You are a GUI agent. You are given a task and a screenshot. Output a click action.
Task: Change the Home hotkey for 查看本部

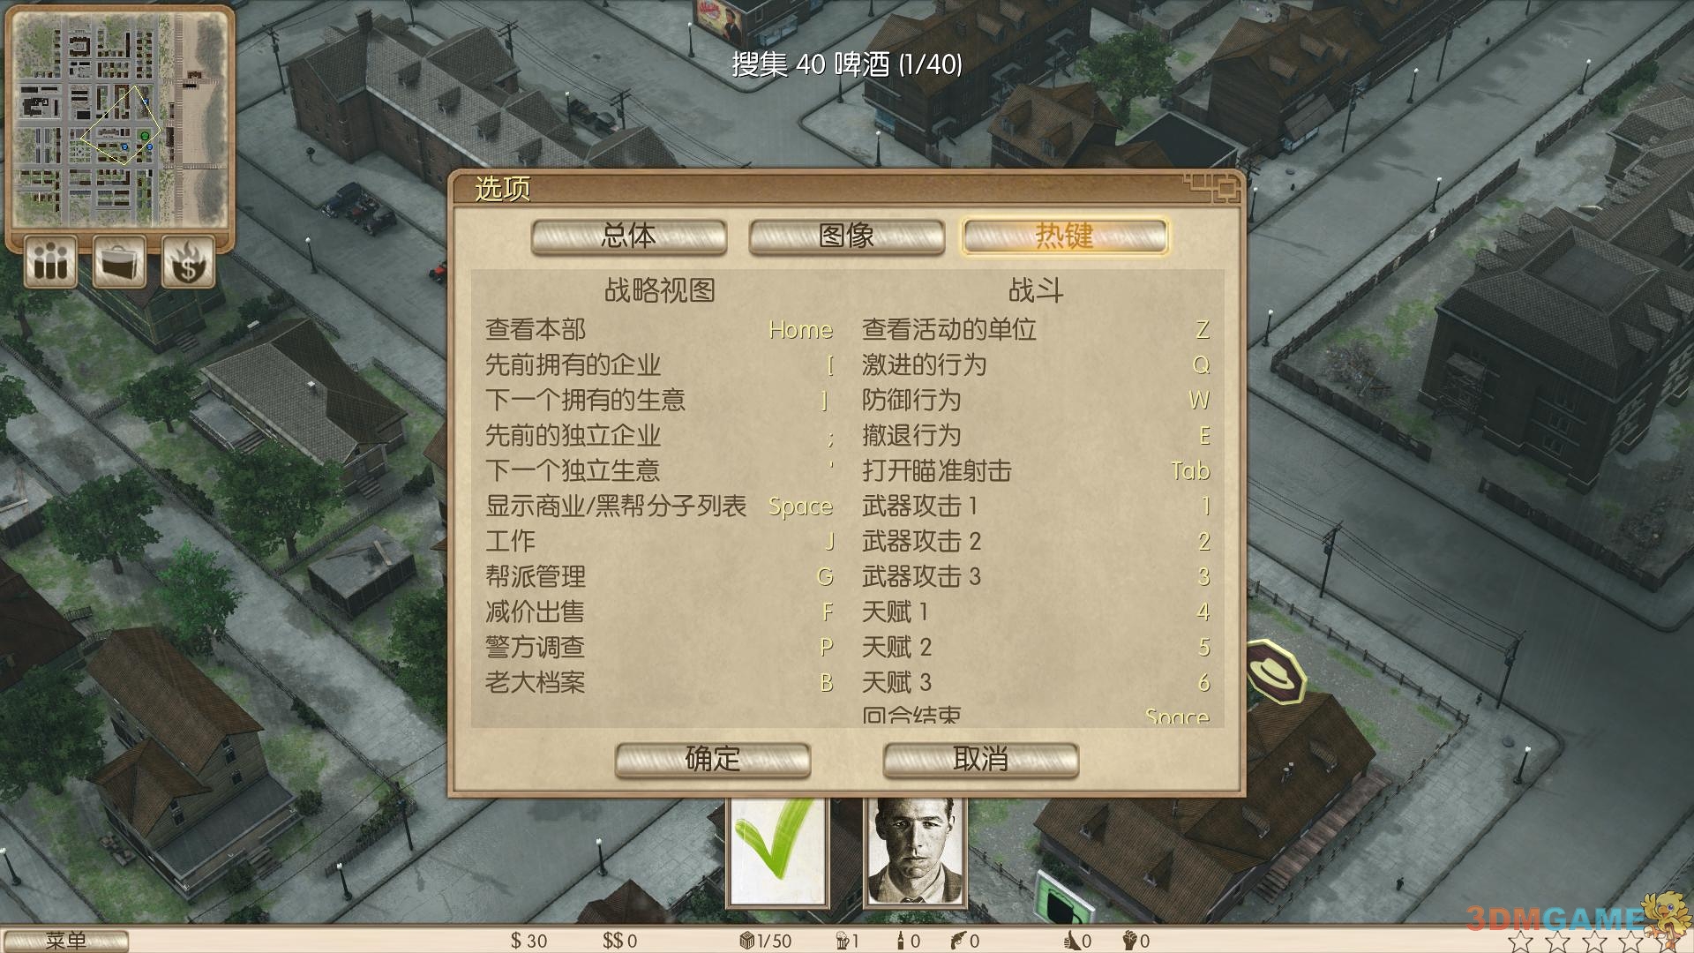[x=800, y=330]
